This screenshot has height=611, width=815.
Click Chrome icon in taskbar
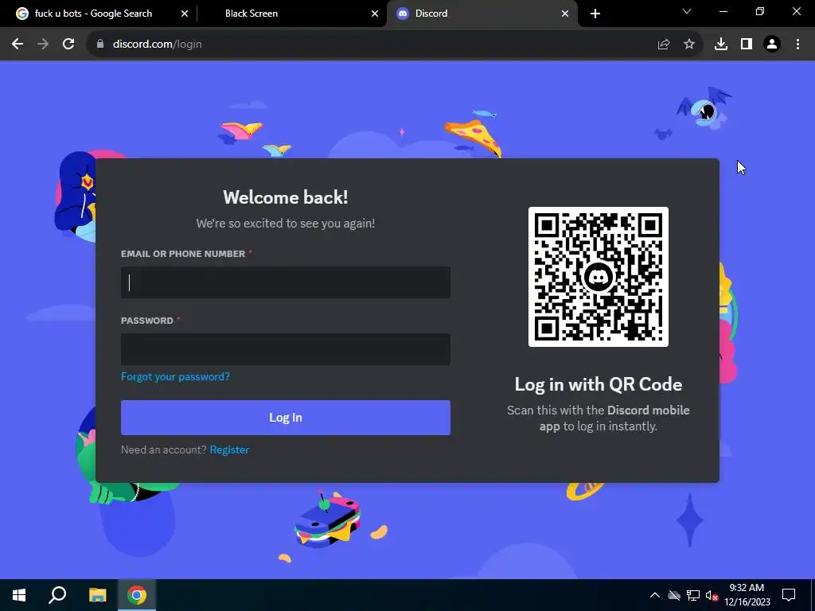(137, 595)
